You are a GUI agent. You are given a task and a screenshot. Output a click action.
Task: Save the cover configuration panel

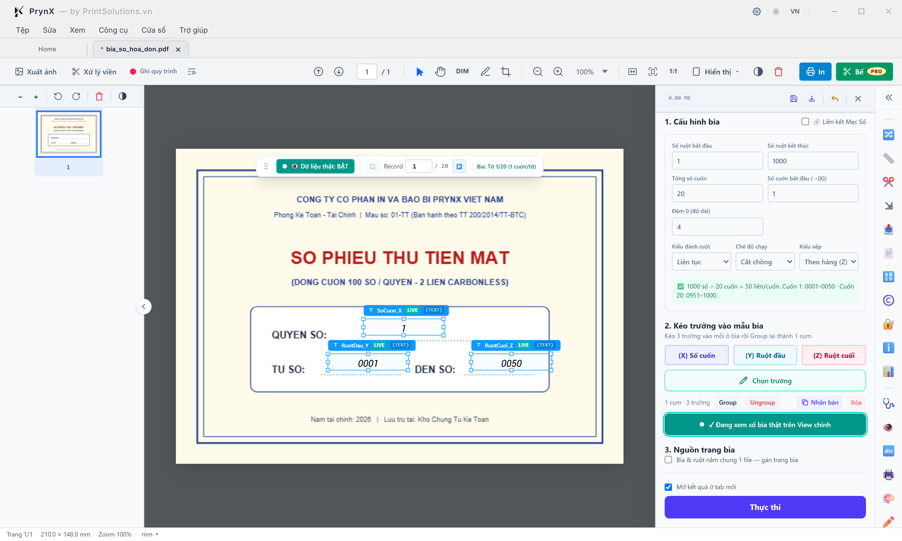(793, 98)
